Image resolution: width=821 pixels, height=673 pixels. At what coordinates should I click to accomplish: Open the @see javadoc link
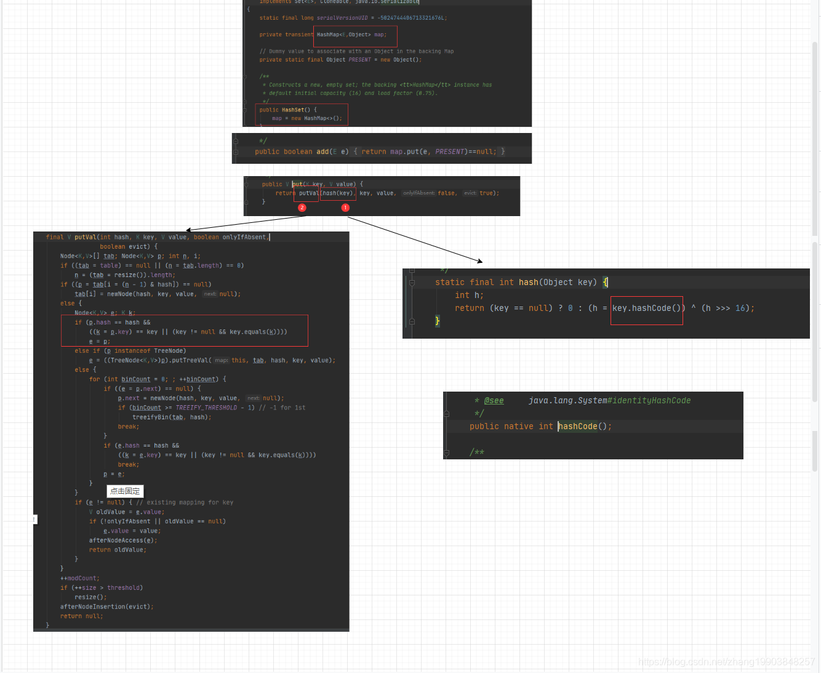point(494,400)
